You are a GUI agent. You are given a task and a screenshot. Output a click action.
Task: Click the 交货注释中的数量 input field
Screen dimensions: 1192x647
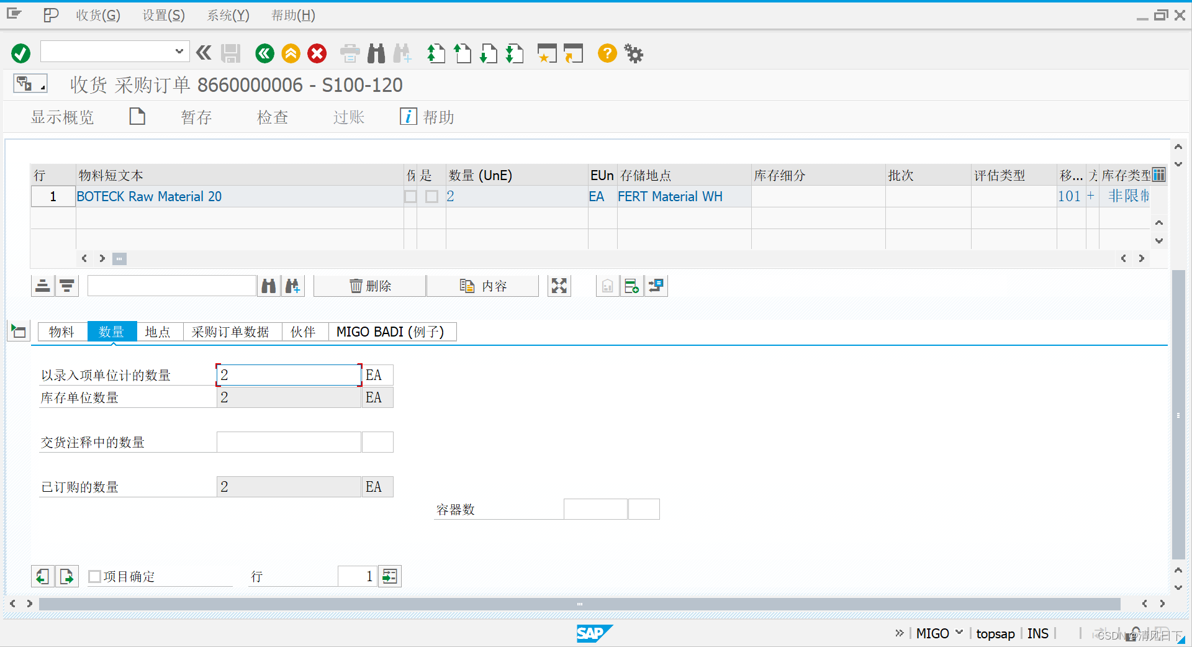point(289,442)
